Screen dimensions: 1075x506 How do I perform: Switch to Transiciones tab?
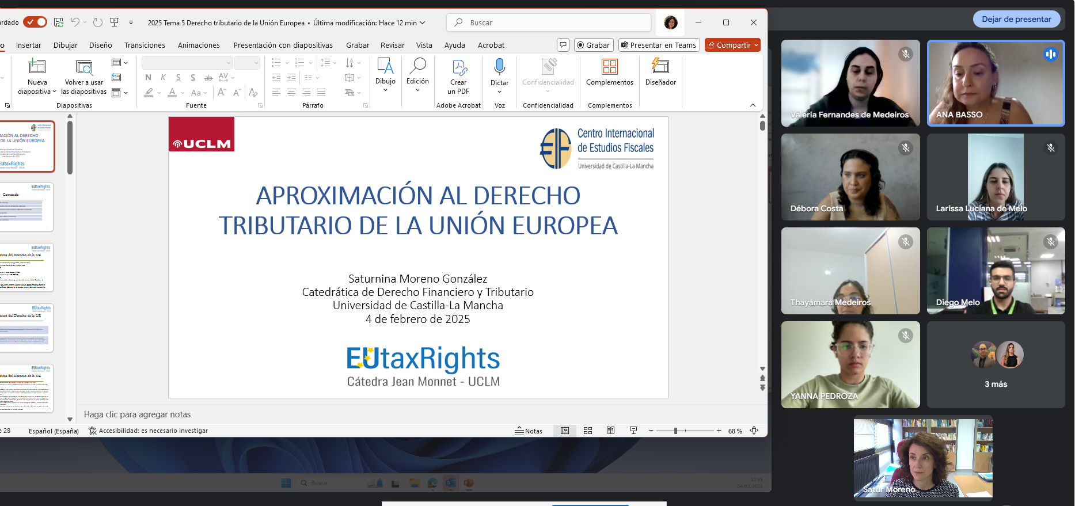145,45
